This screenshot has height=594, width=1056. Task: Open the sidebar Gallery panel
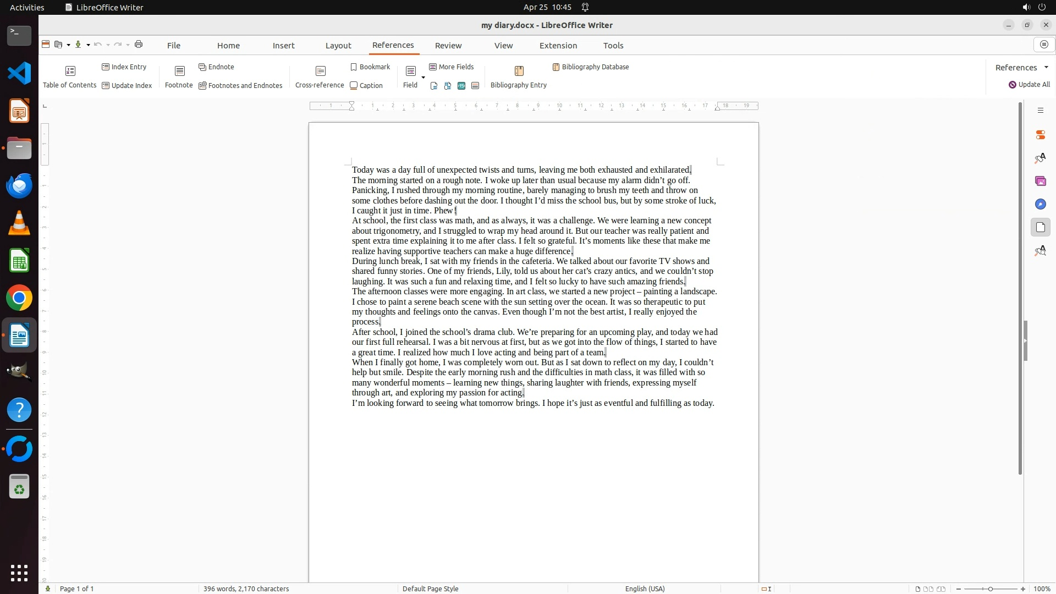1040,181
